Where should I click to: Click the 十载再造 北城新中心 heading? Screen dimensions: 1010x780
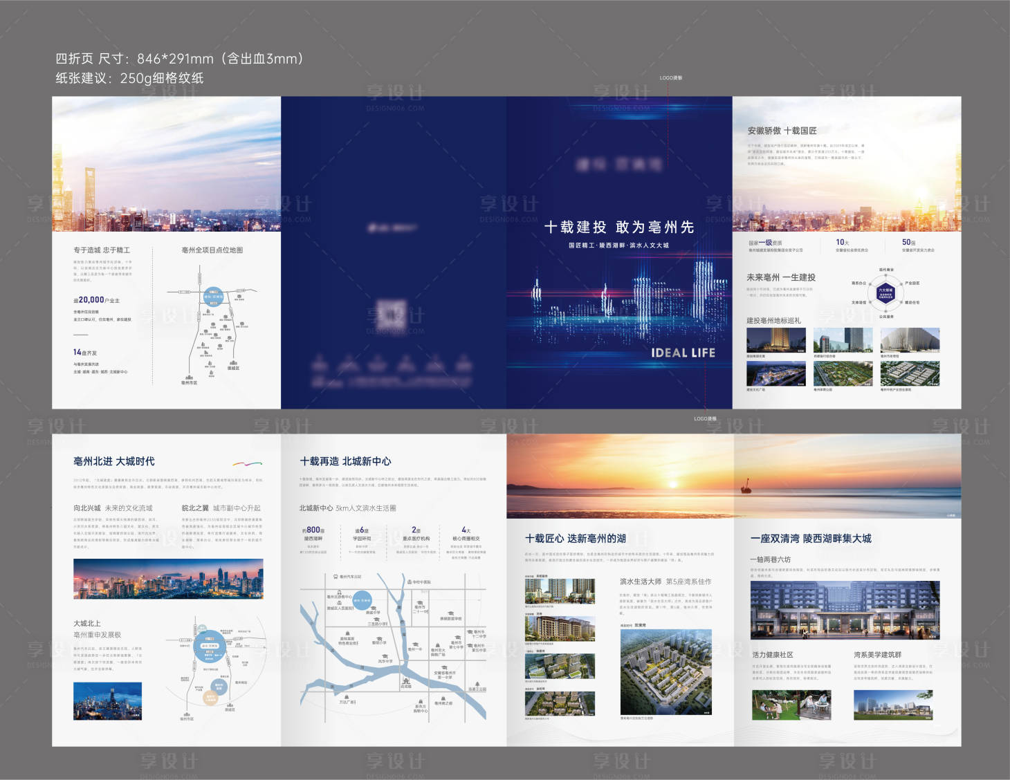(x=345, y=461)
